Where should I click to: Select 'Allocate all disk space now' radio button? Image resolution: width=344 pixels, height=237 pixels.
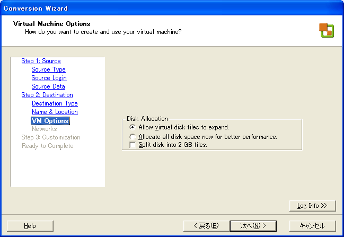[x=133, y=136]
